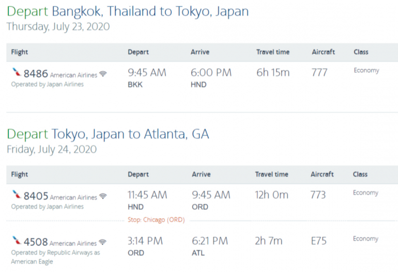Click the Wi-Fi icon on flight 4508

(x=103, y=243)
